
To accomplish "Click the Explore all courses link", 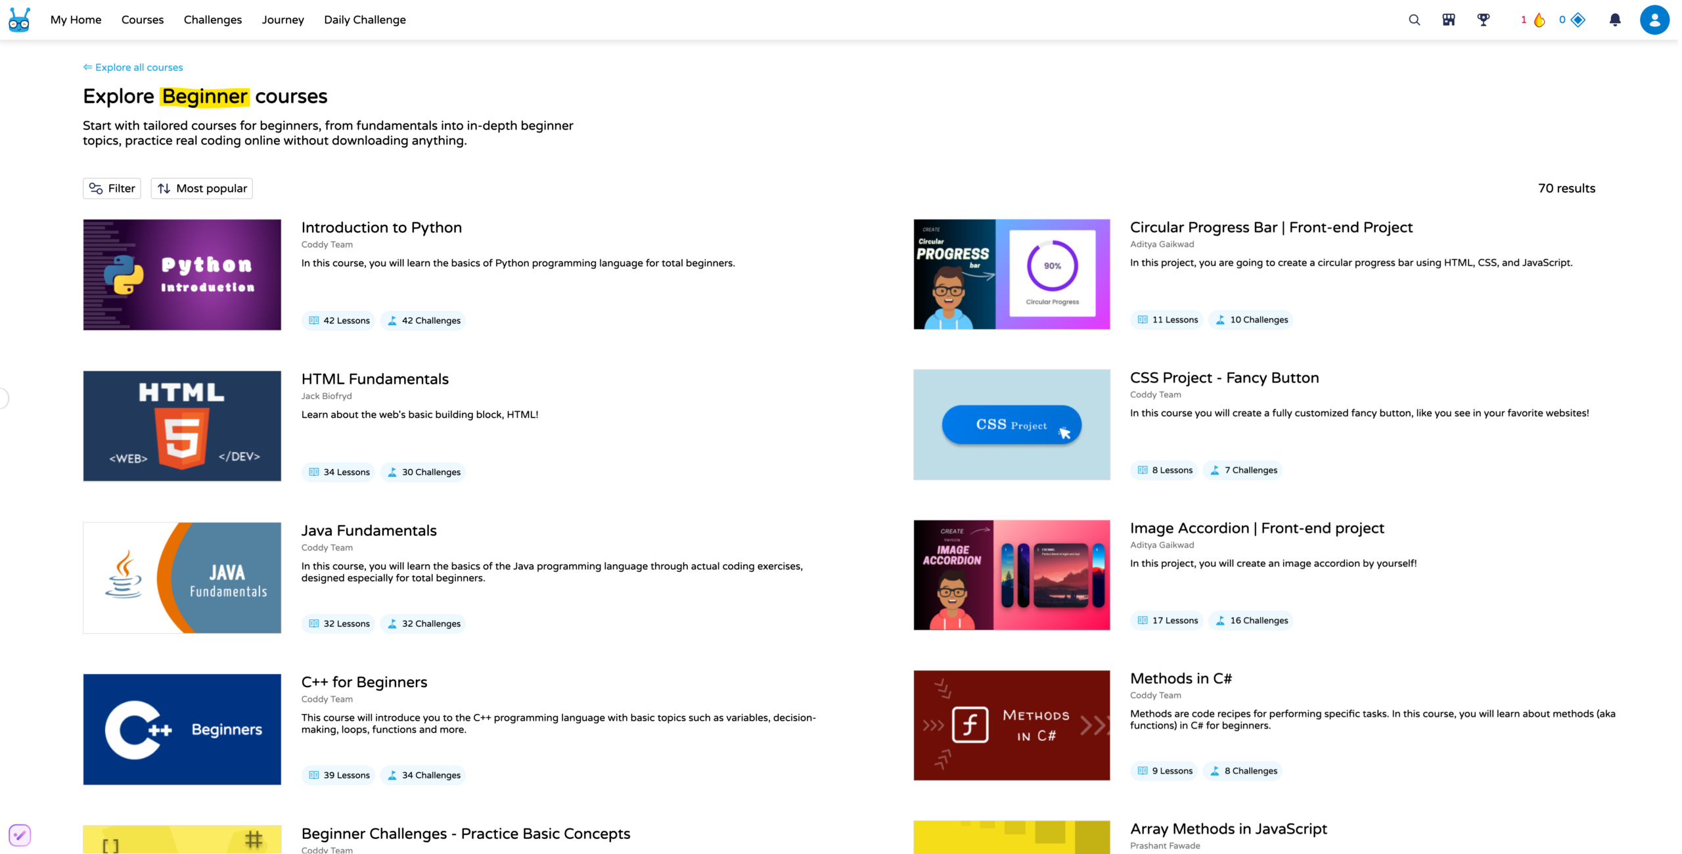I will pos(133,67).
